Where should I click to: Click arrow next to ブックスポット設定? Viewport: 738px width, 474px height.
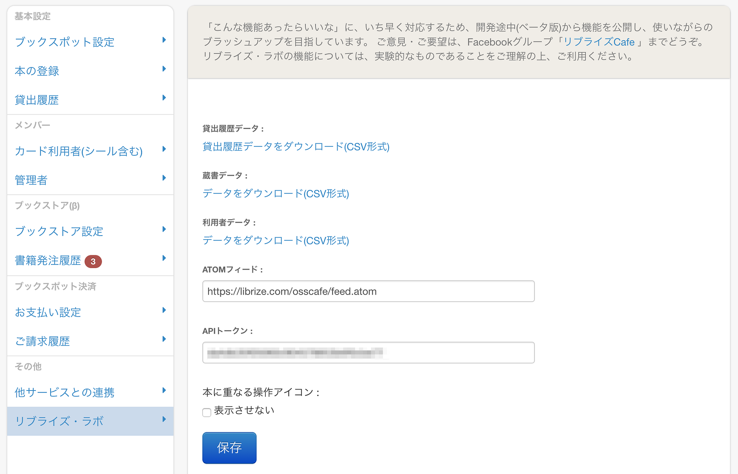coord(164,40)
